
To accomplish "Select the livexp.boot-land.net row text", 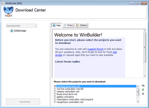I will (x=67, y=94).
